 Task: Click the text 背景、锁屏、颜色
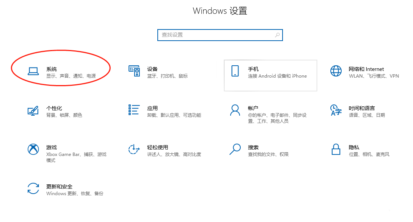click(64, 115)
